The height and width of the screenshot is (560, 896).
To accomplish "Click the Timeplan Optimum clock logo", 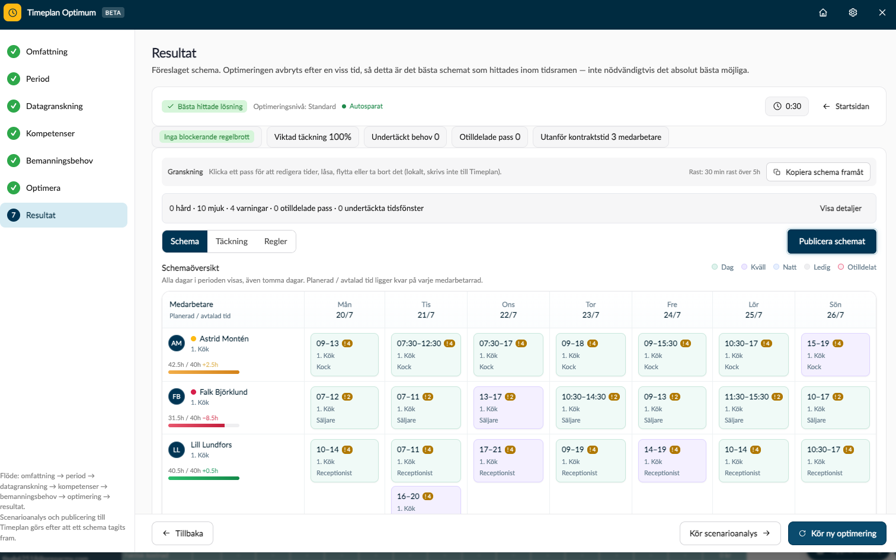I will click(12, 12).
